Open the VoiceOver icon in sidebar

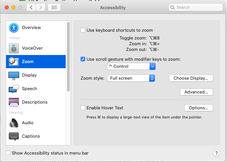[x=14, y=48]
